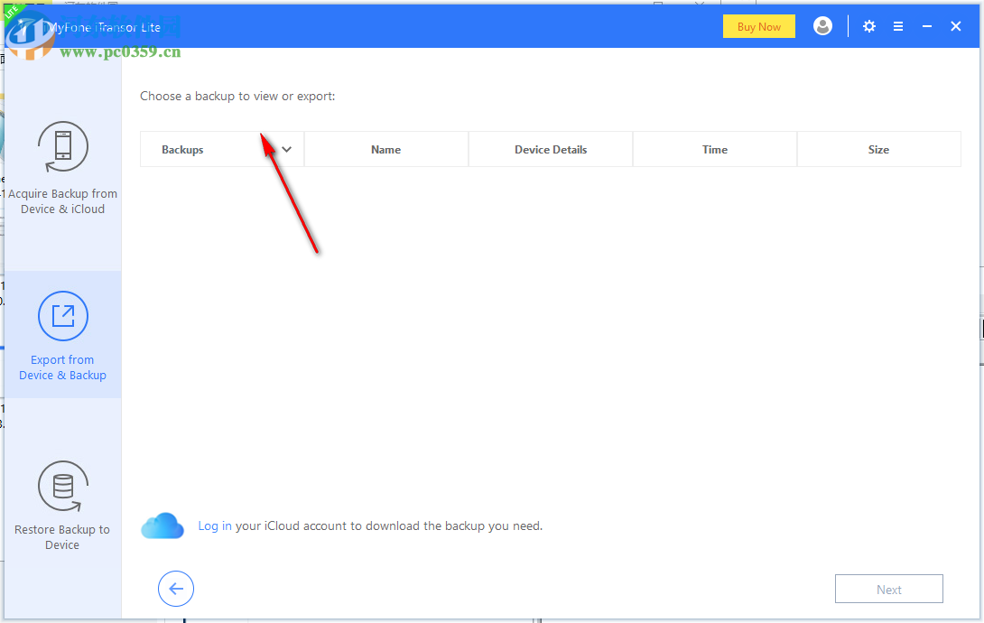
Task: Select Acquire Backup from Device & iCloud
Action: 62,172
